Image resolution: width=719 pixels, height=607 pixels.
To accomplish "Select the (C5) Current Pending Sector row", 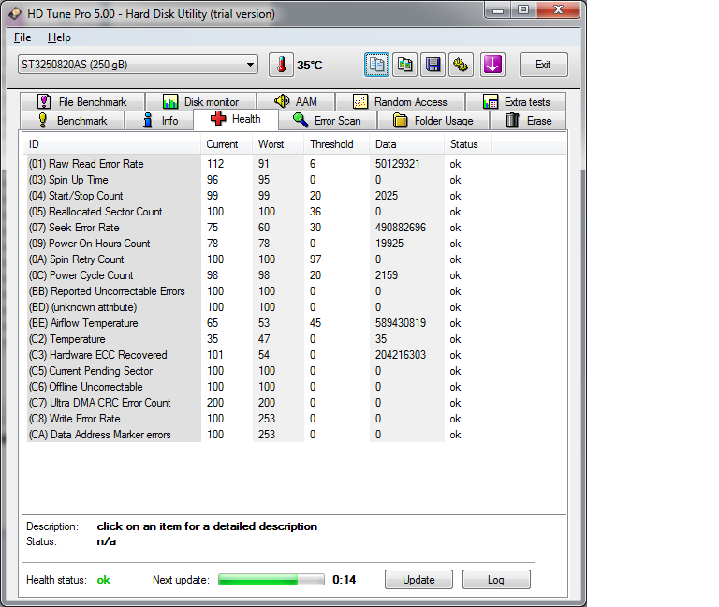I will tap(259, 371).
